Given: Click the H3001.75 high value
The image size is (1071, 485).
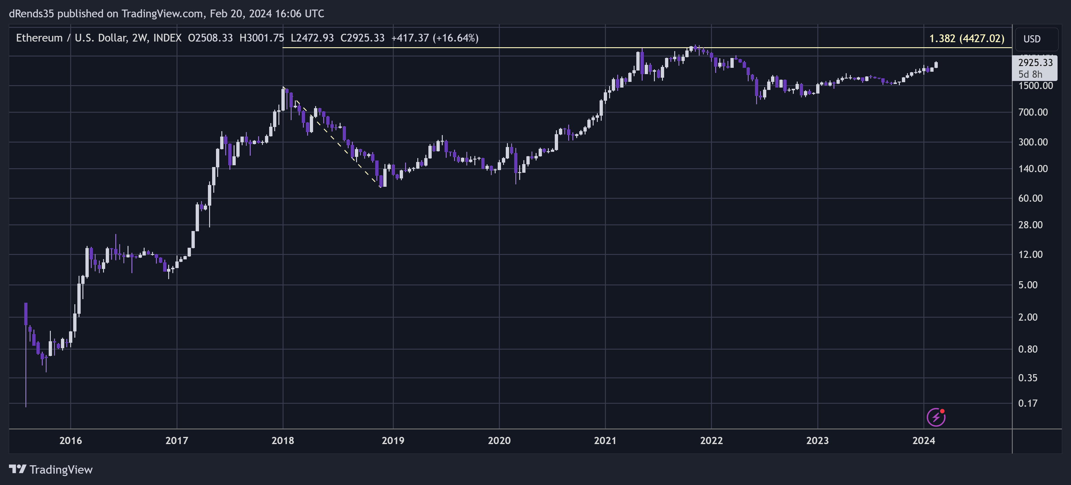Looking at the screenshot, I should (x=261, y=38).
